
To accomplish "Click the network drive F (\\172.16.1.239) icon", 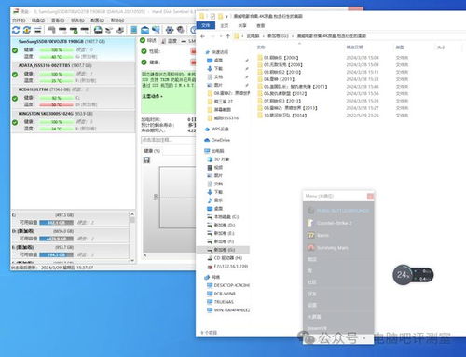I will [x=210, y=267].
